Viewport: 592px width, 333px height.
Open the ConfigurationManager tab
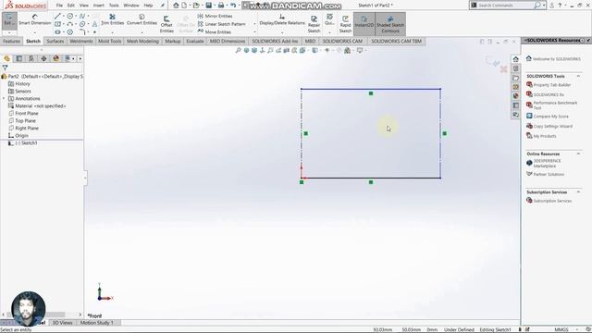31,58
